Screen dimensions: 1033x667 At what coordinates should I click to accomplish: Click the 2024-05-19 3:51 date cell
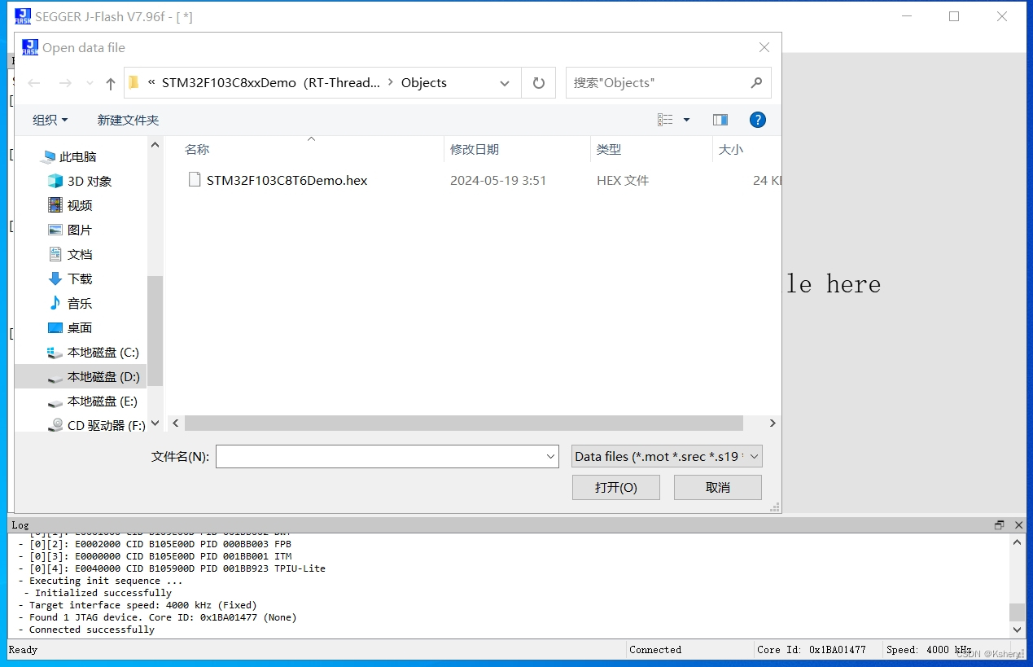498,180
